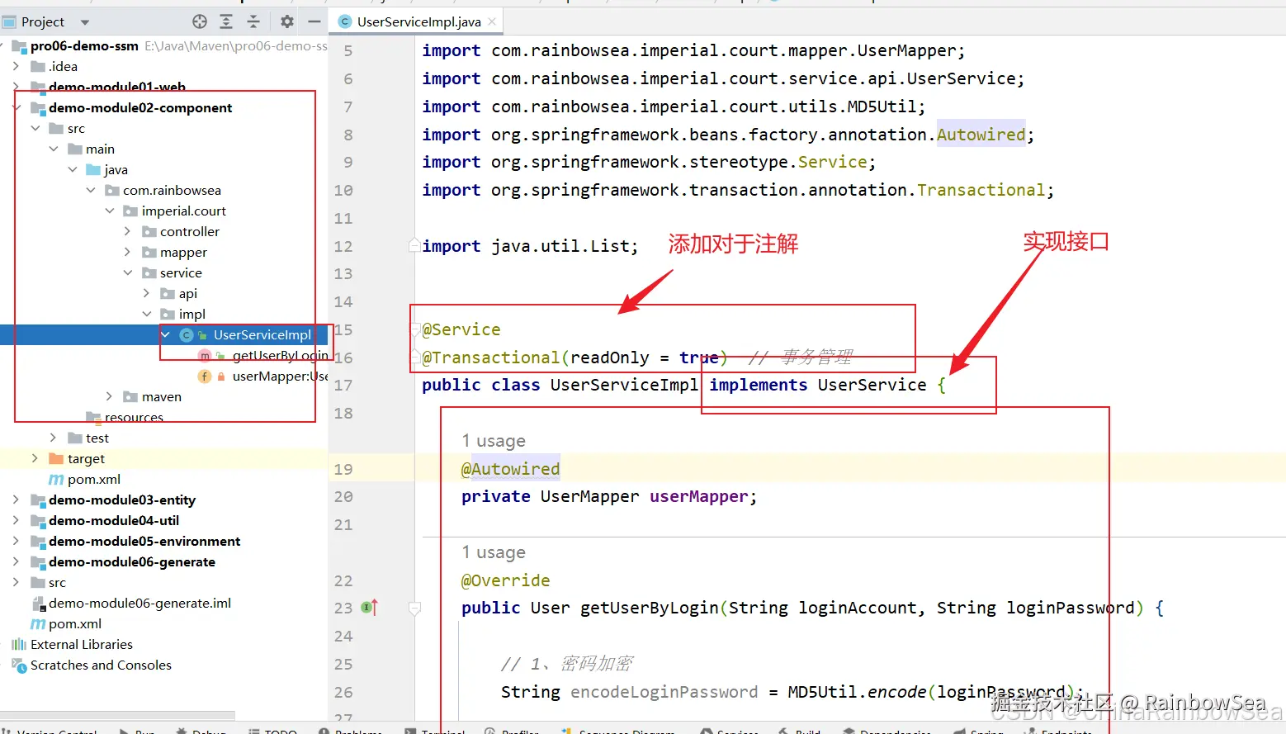Viewport: 1286px width, 734px height.
Task: Click the @Transactional annotation in code
Action: click(490, 358)
